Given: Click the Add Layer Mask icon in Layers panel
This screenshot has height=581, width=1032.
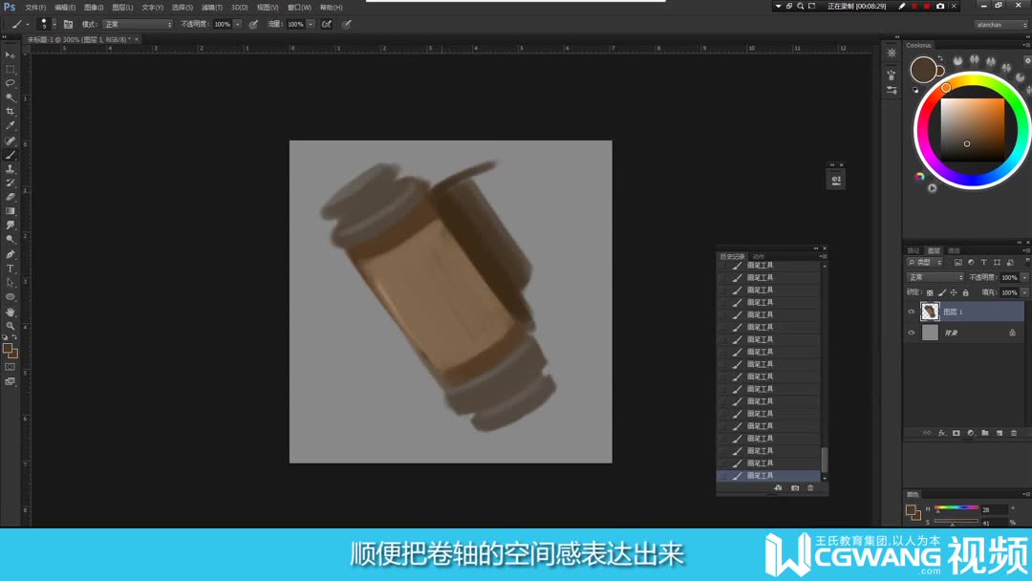Looking at the screenshot, I should 956,433.
